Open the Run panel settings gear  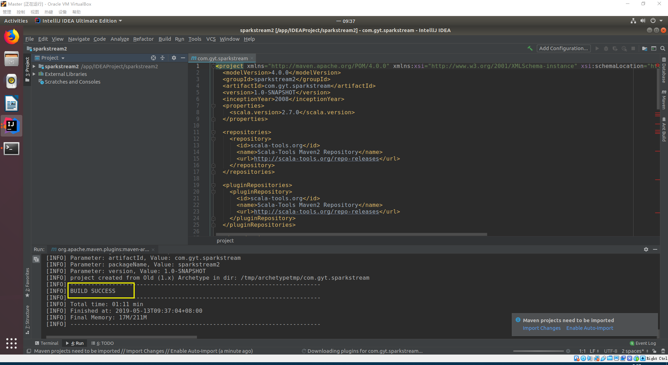(646, 249)
